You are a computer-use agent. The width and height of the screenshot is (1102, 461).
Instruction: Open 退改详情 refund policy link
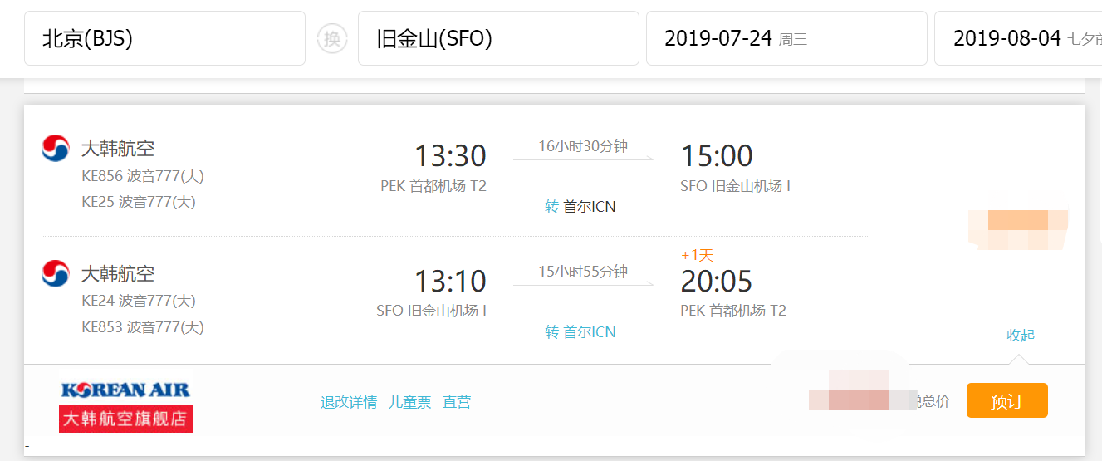pyautogui.click(x=349, y=402)
